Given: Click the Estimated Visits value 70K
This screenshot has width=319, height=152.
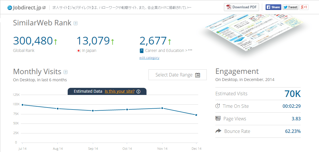Looking at the screenshot, I should 292,94.
